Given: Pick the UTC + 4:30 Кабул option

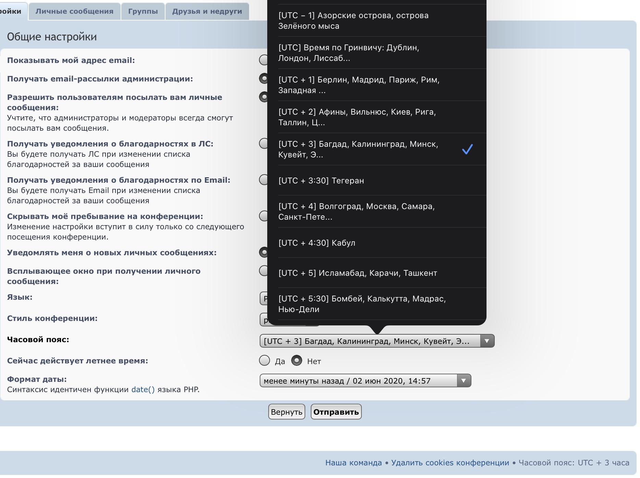Looking at the screenshot, I should tap(377, 243).
